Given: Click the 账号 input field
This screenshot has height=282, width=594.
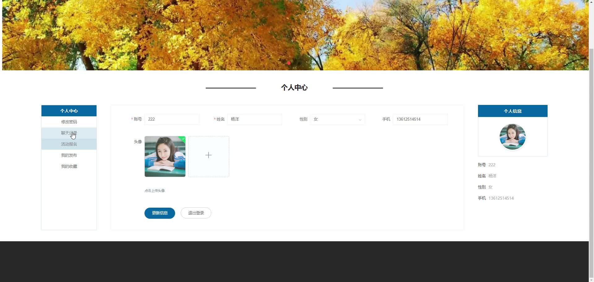Looking at the screenshot, I should coord(172,119).
